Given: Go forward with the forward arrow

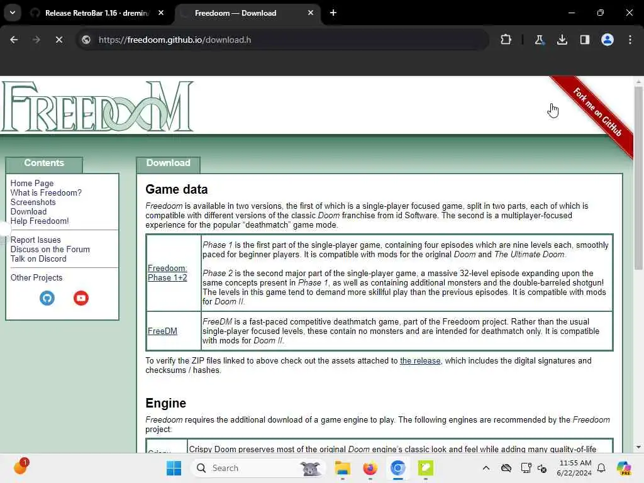Looking at the screenshot, I should [x=36, y=40].
